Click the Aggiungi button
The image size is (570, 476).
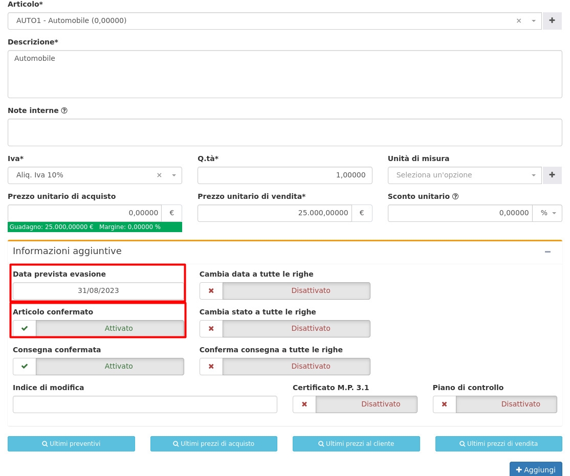pyautogui.click(x=535, y=469)
